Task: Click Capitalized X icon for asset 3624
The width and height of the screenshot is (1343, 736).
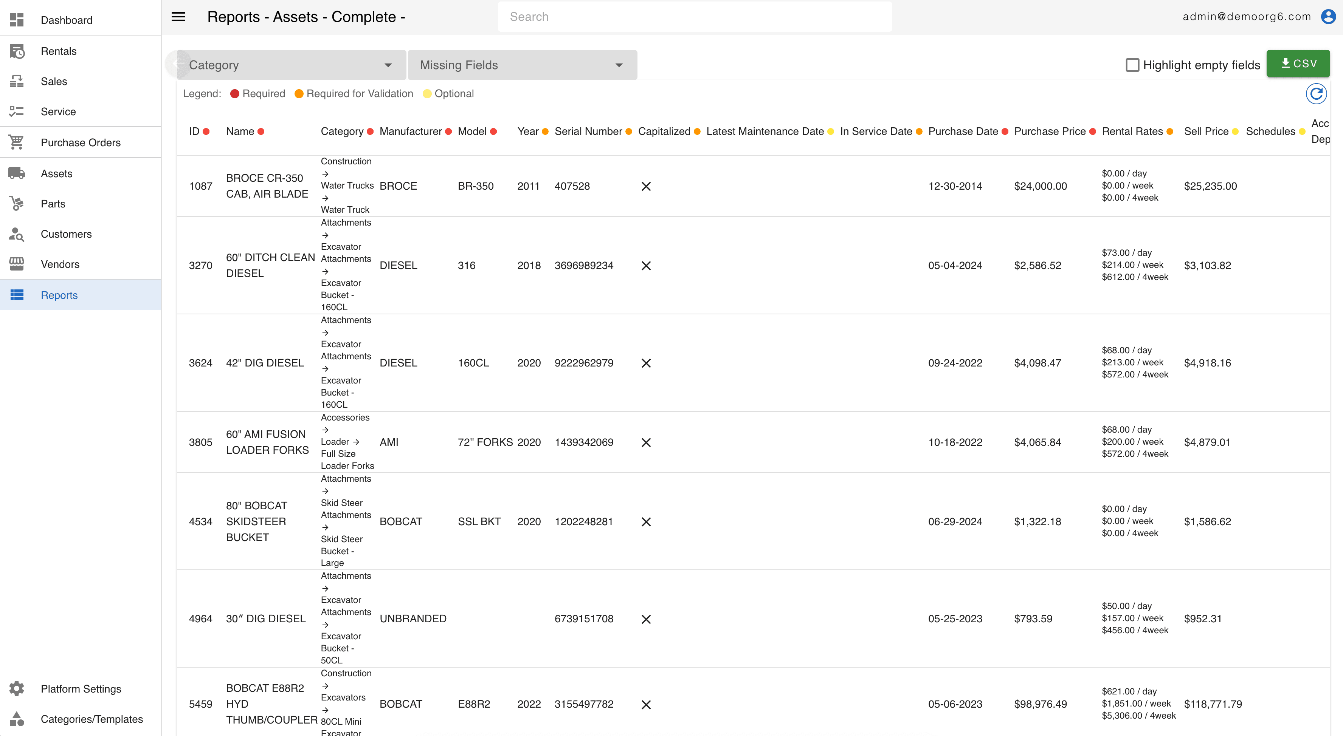Action: (x=646, y=363)
